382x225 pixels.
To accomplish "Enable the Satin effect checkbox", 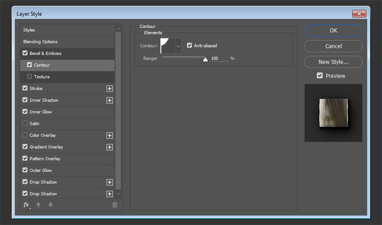I will (25, 124).
